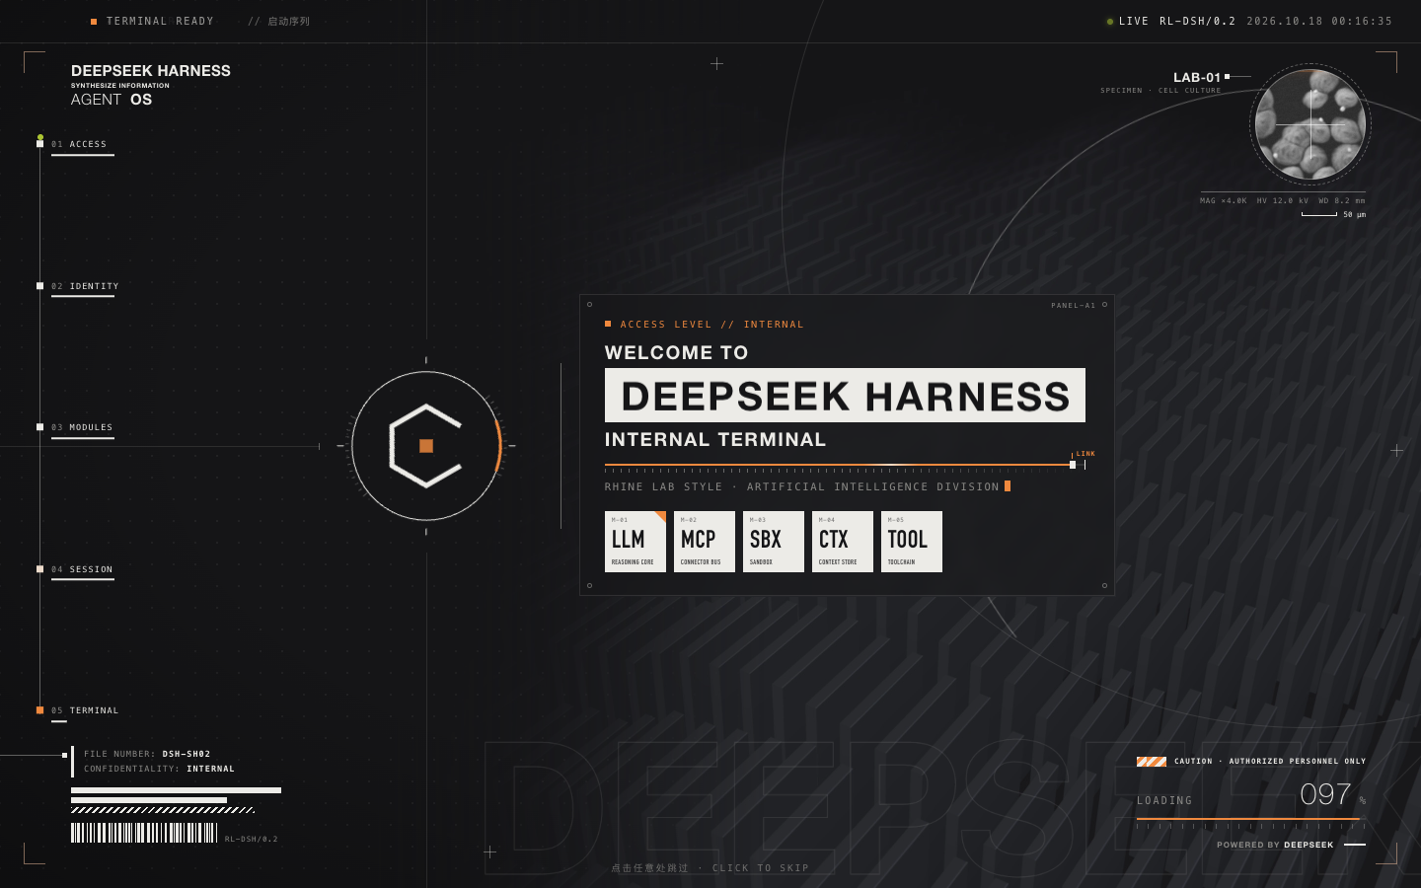Click the LAB-01 specimen label
The width and height of the screenshot is (1421, 888).
(1197, 77)
